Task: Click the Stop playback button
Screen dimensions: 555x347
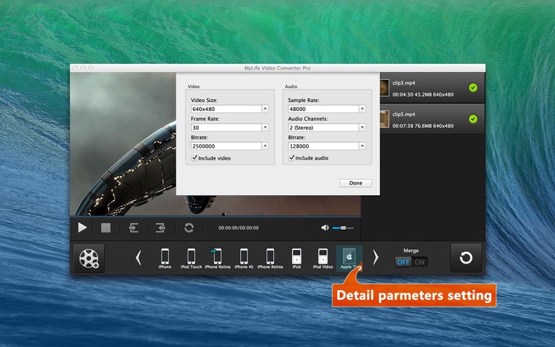Action: click(x=105, y=228)
